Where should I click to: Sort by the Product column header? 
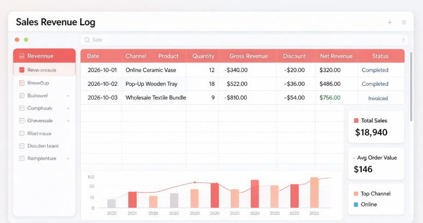pyautogui.click(x=169, y=56)
